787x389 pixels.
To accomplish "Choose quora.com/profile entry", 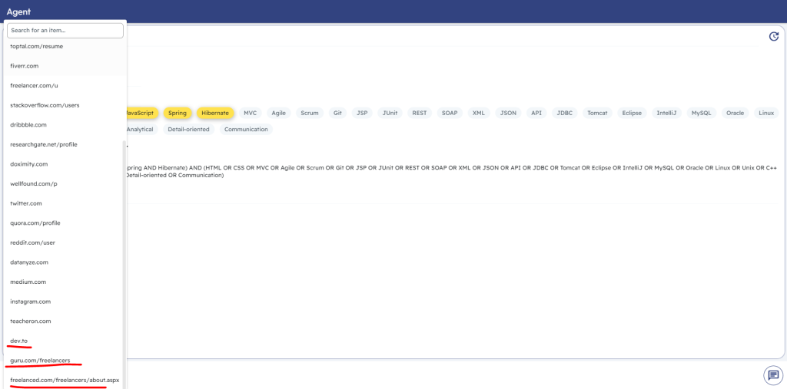I will tap(65, 223).
